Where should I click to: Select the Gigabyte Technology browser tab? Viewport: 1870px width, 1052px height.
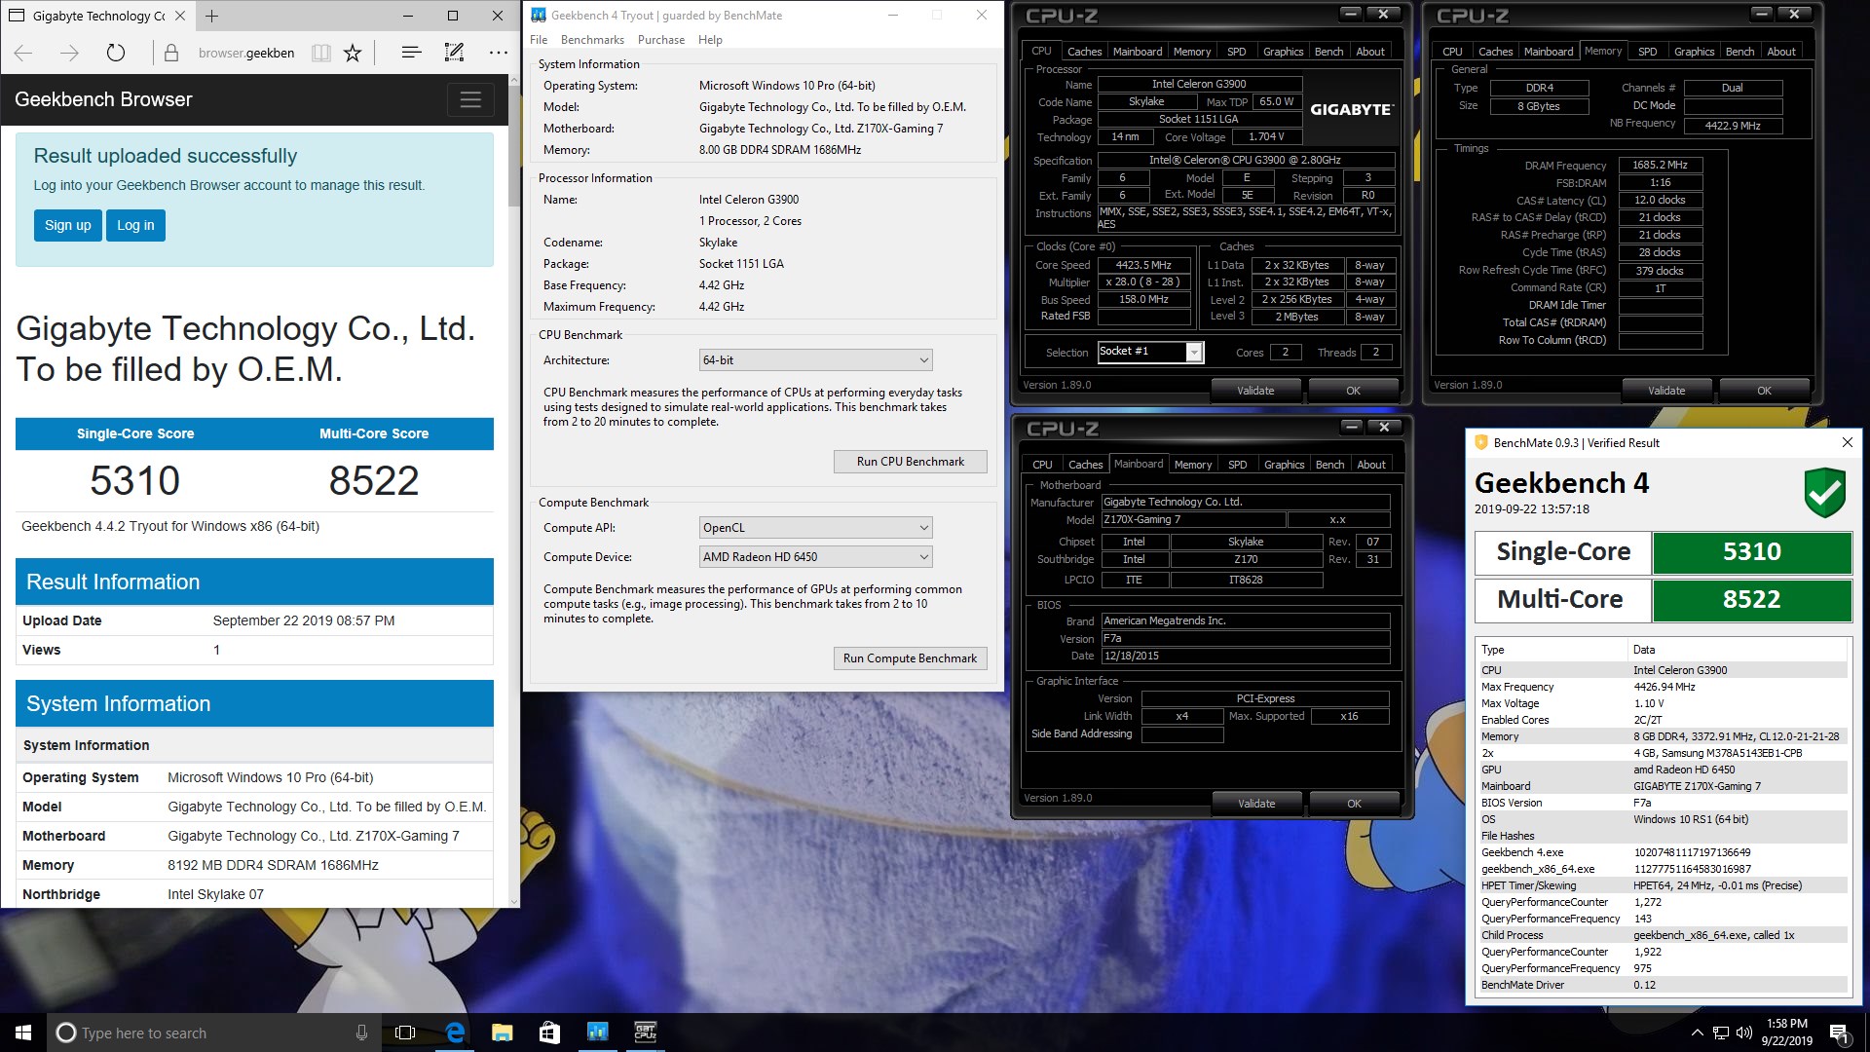(x=97, y=16)
